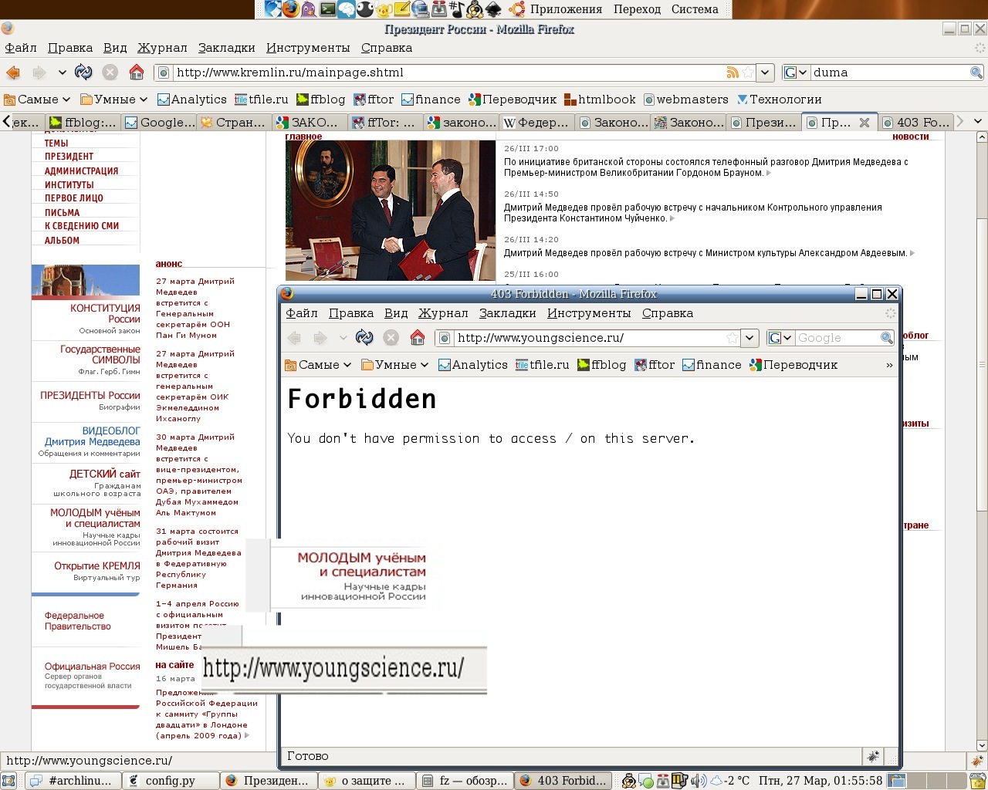Screen dimensions: 988x790
Task: Open the КОНСТИТУЦИЯ России link in sidebar
Action: [105, 313]
